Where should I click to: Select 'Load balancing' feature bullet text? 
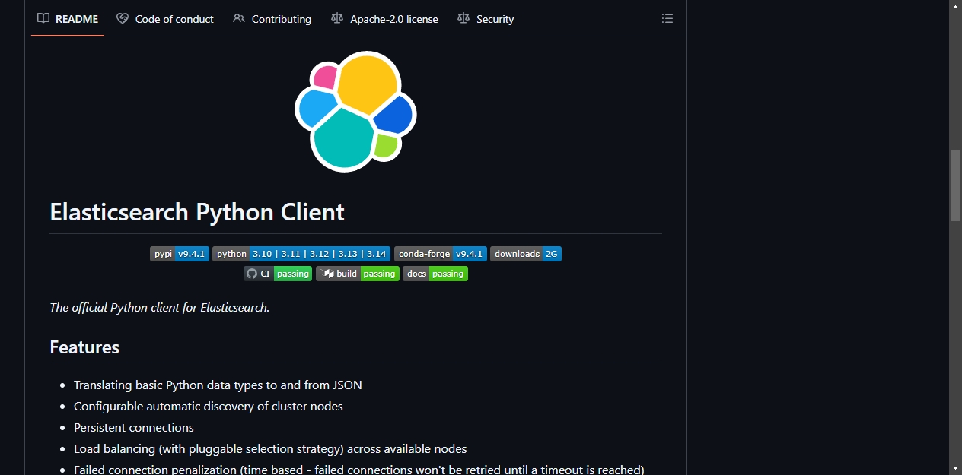click(270, 449)
